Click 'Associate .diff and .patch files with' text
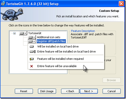This screenshot has width=126, height=99. coord(92,34)
